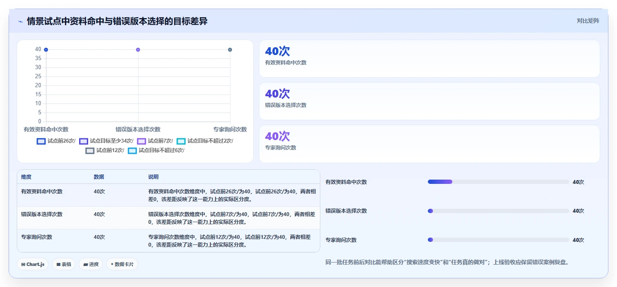Click the purple data point above 错误版本选择次数
This screenshot has height=287, width=617.
click(138, 50)
